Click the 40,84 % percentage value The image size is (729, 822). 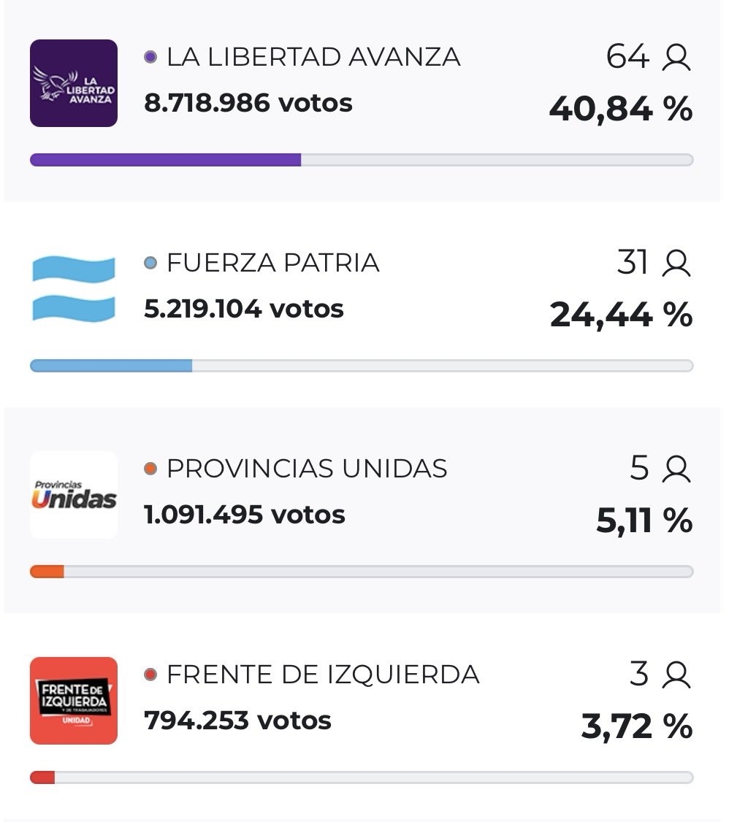[x=620, y=110]
